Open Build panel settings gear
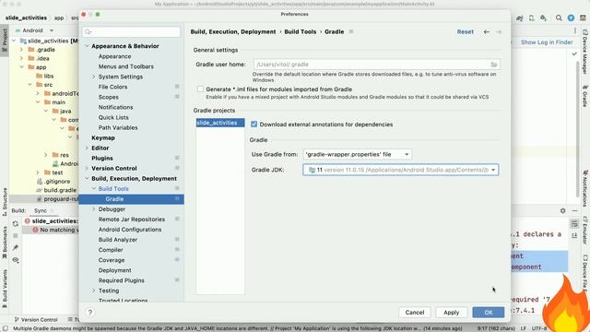This screenshot has height=332, width=590. (x=563, y=211)
